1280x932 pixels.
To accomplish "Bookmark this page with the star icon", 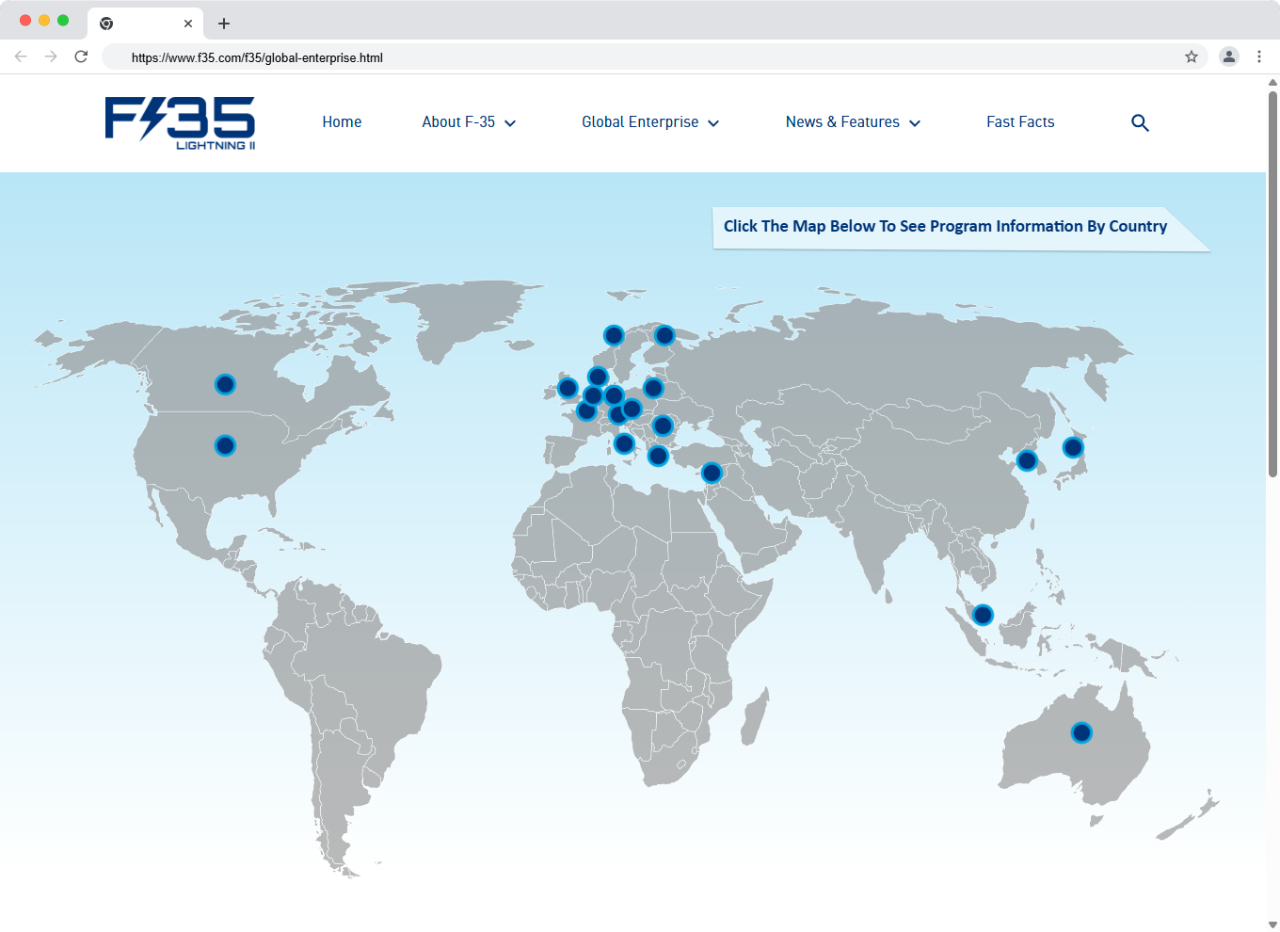I will click(x=1192, y=56).
